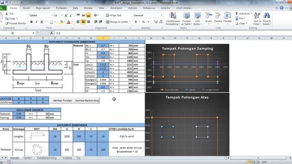
Task: Click the Gambar Barbending button
Action: (87, 100)
